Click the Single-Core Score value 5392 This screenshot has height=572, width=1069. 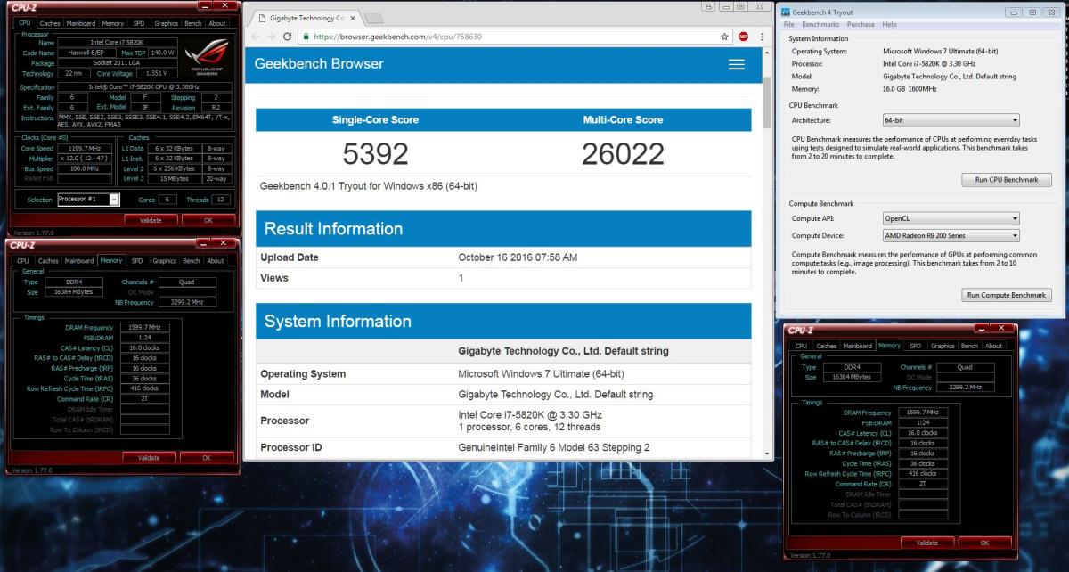click(x=375, y=153)
